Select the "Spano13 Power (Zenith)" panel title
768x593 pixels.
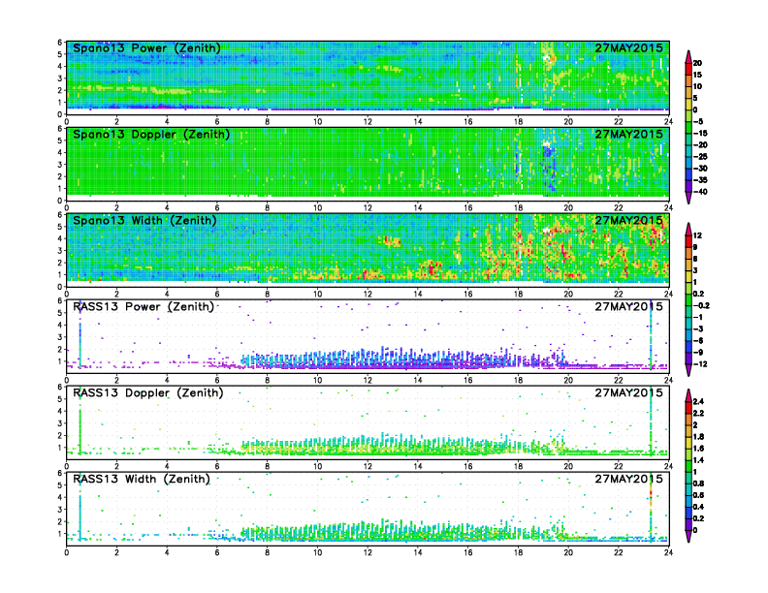146,48
